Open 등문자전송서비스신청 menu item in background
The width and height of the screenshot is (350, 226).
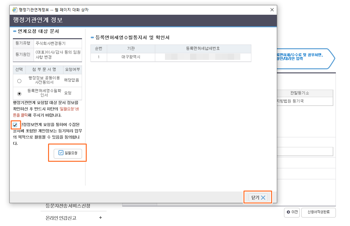click(x=68, y=206)
